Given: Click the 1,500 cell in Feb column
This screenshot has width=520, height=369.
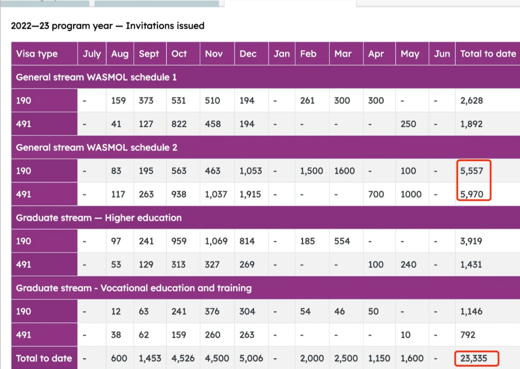Looking at the screenshot, I should tap(312, 171).
